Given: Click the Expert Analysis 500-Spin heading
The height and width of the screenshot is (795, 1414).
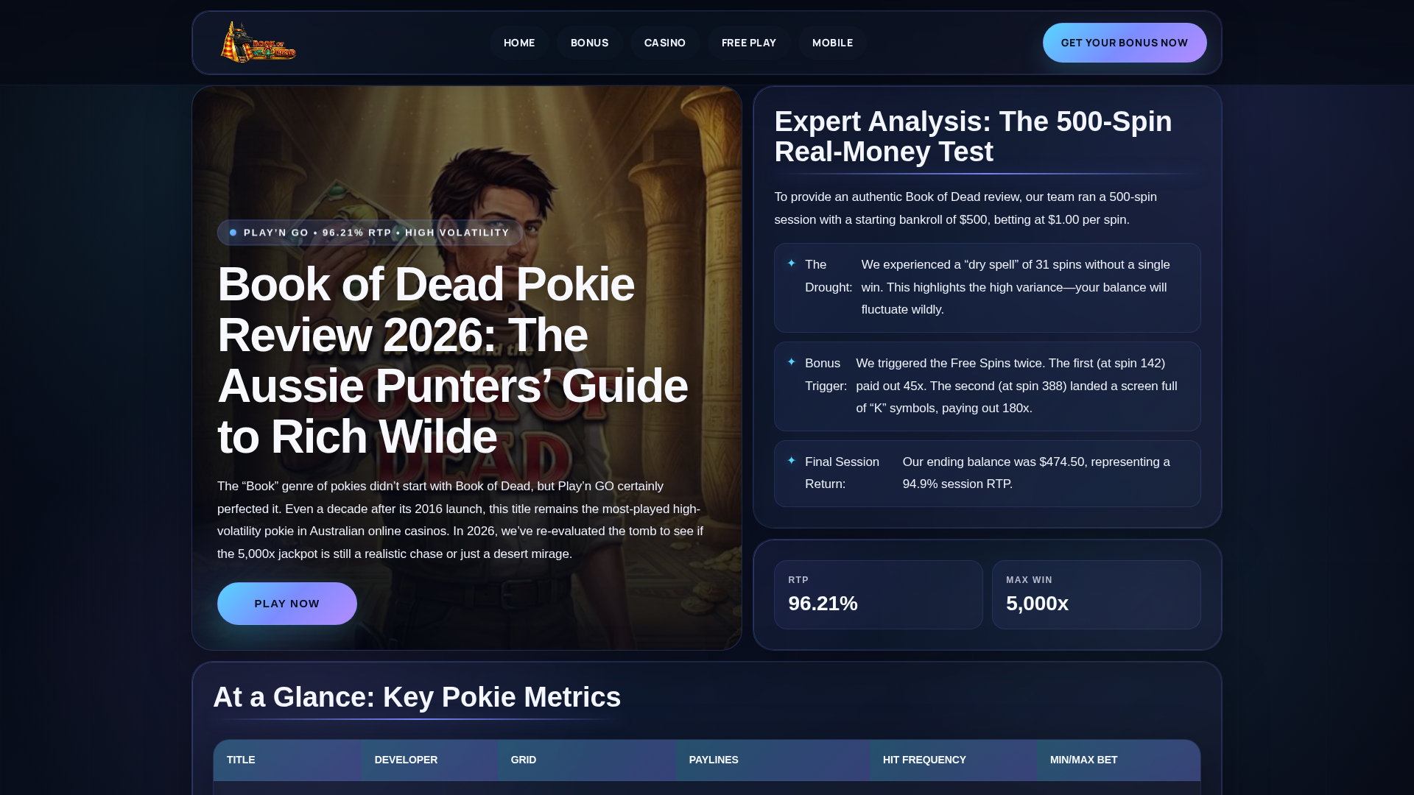Looking at the screenshot, I should click(973, 136).
